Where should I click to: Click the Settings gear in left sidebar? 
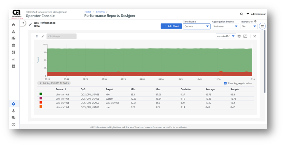(x=13, y=104)
